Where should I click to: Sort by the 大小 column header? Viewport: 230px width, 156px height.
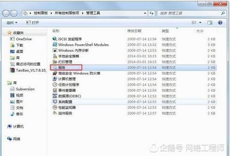point(200,31)
